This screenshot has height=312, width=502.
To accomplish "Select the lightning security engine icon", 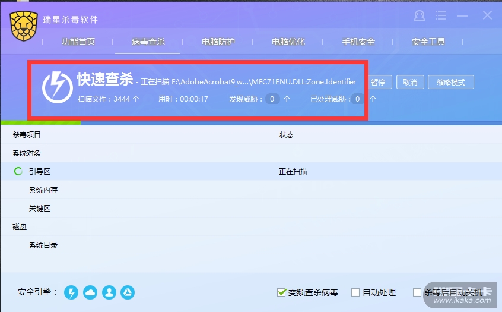I will click(x=71, y=292).
